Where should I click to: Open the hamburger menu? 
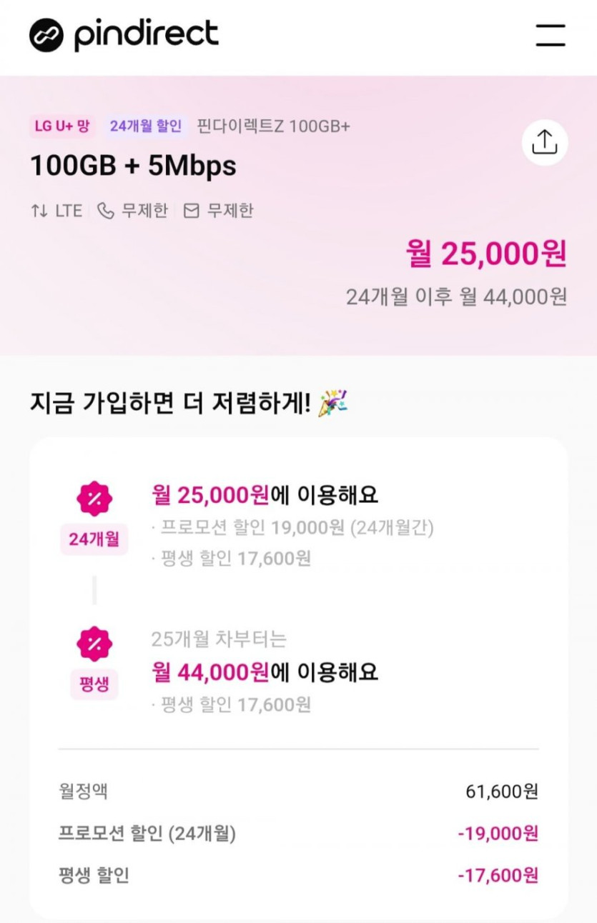(550, 35)
